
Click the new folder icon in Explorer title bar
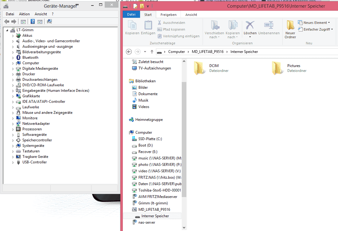coord(142,6)
